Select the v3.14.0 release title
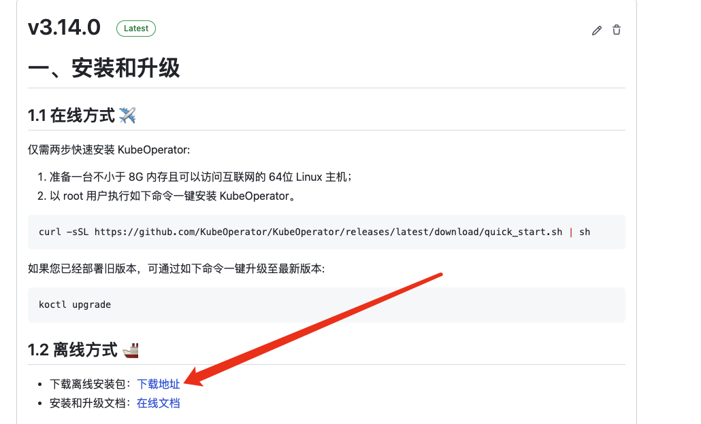 (x=64, y=28)
